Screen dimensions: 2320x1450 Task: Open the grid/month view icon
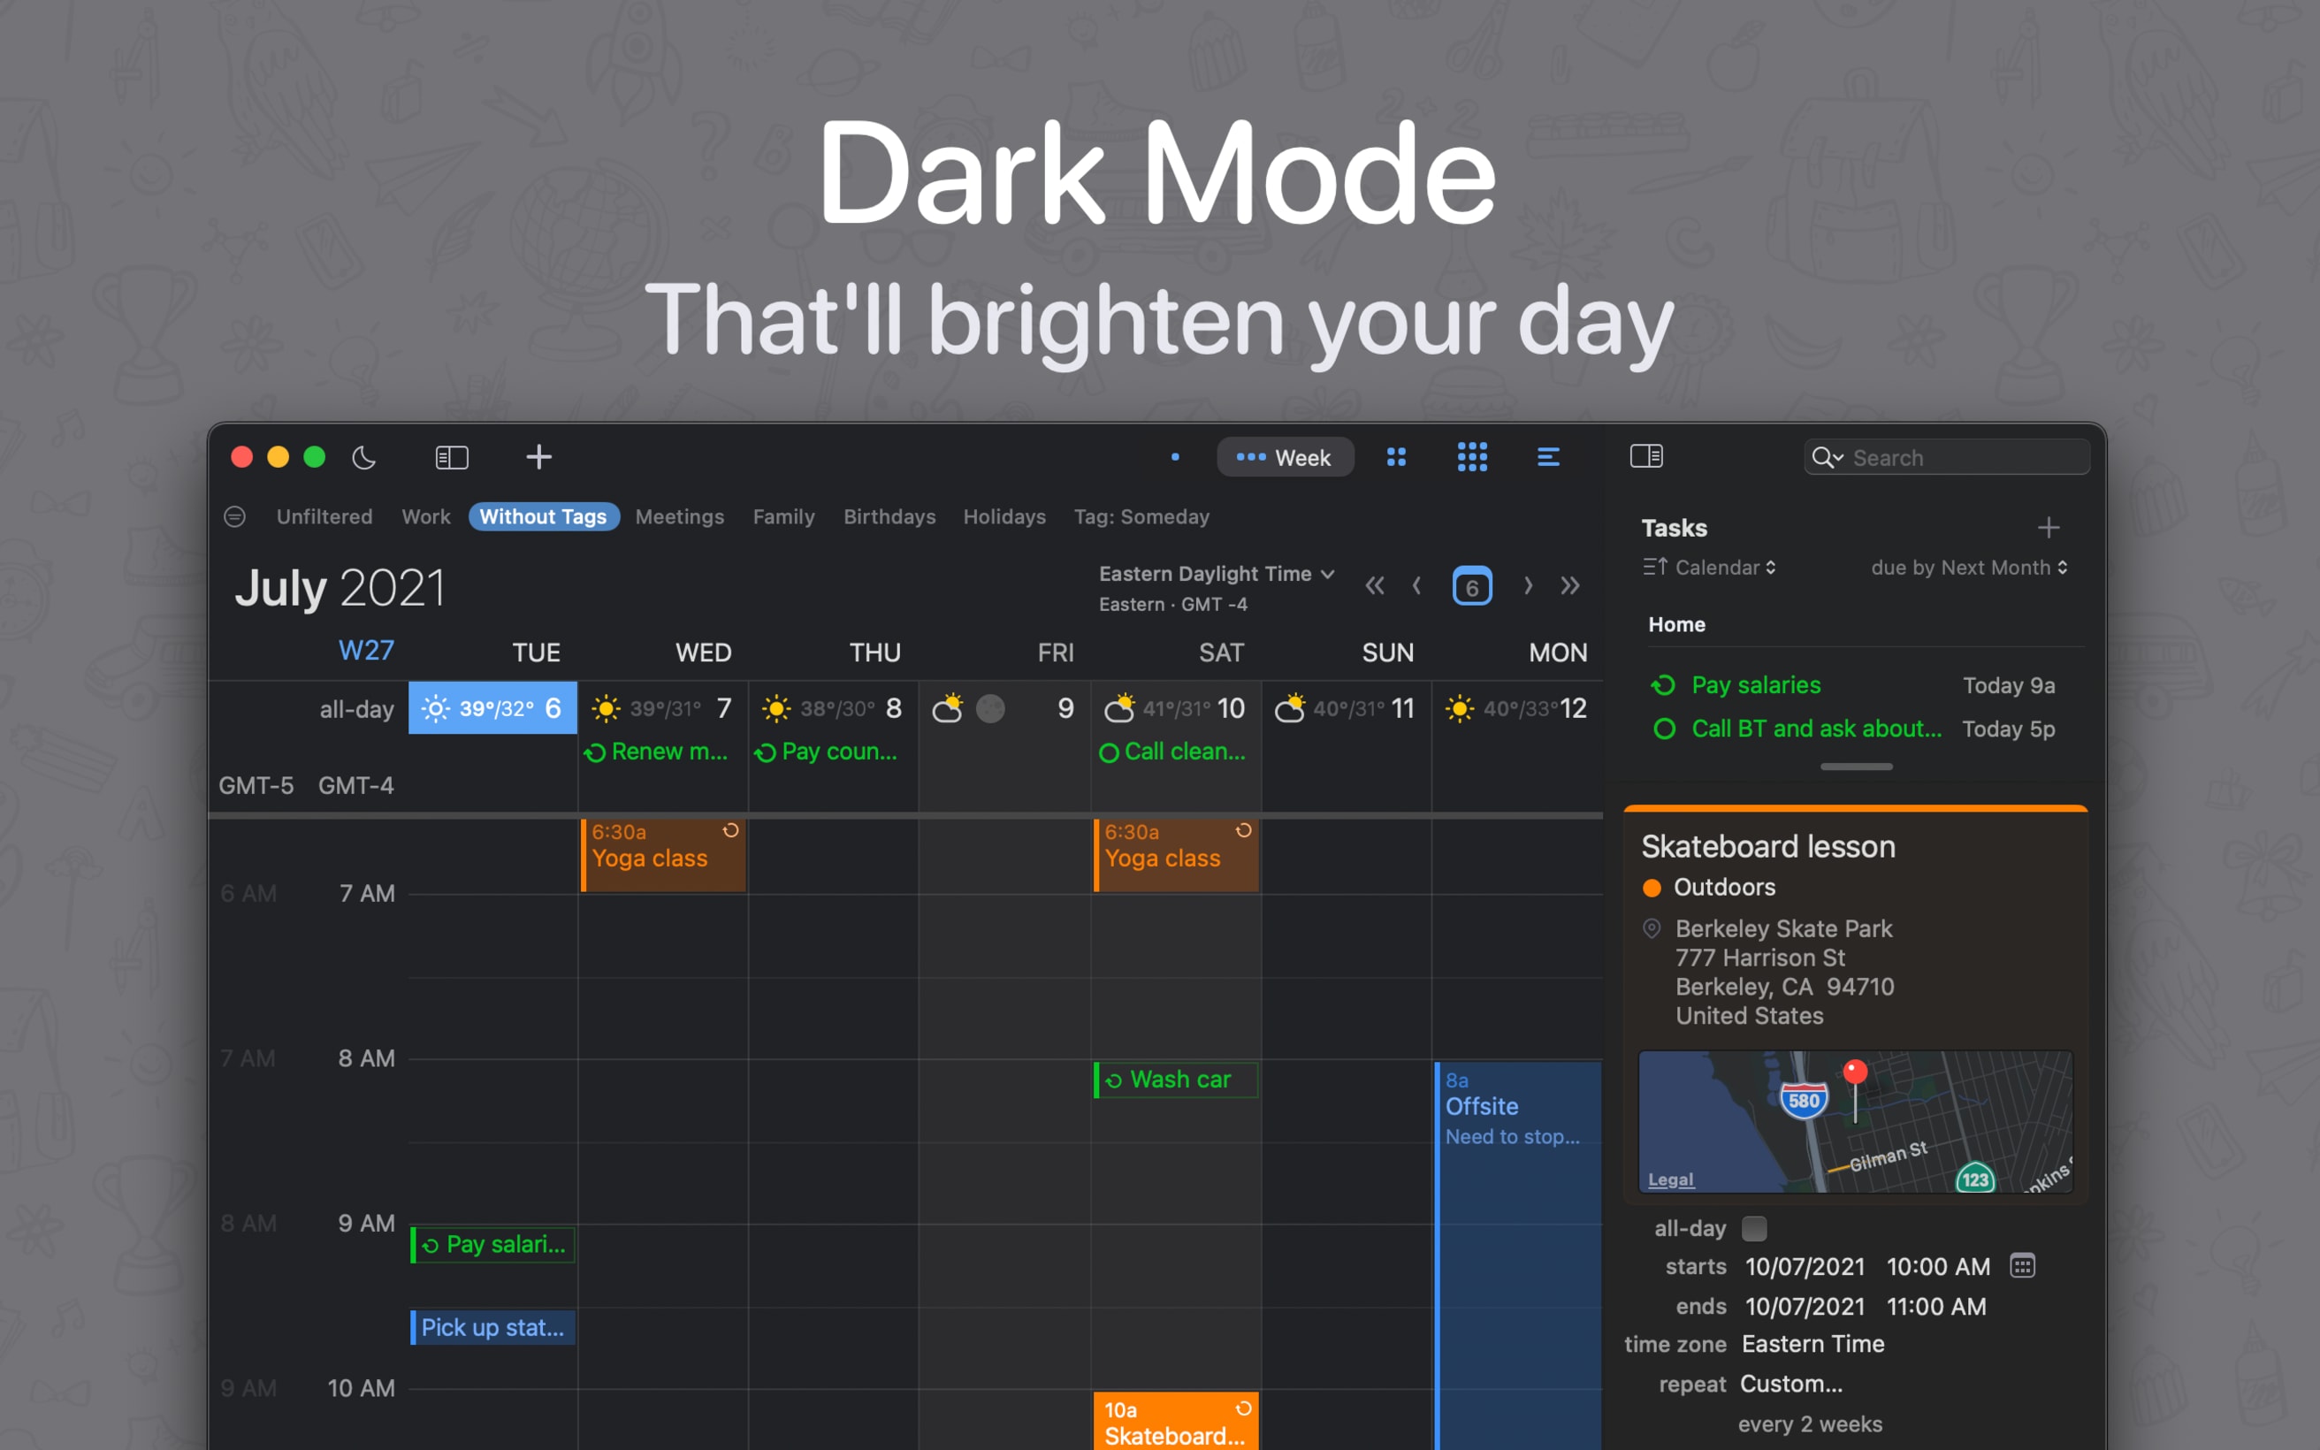coord(1469,456)
